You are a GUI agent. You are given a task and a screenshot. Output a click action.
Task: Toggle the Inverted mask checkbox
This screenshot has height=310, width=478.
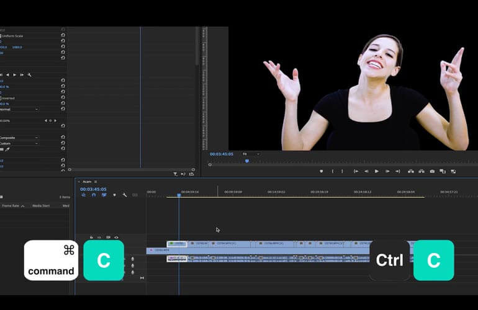click(1, 99)
